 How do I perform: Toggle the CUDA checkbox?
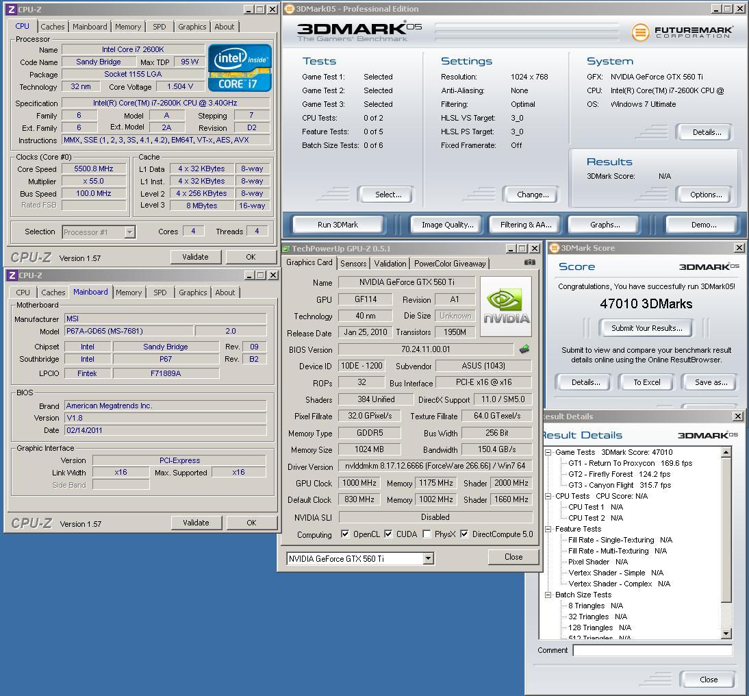pos(388,534)
